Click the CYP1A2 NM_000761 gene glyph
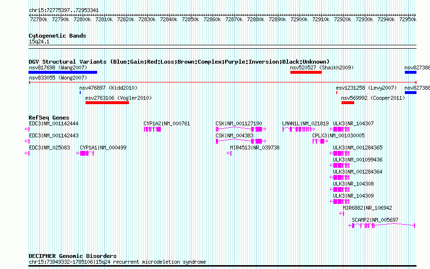 tap(153, 129)
